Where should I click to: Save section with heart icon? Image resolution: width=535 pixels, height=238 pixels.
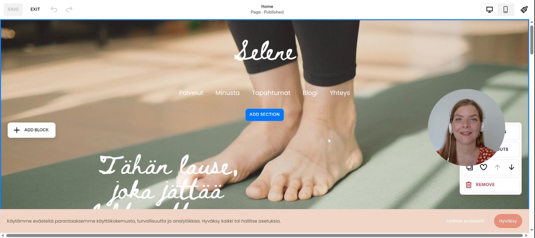click(x=484, y=167)
